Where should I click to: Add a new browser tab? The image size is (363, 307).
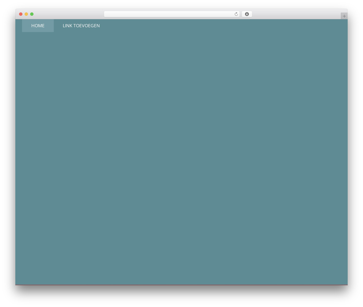click(344, 16)
